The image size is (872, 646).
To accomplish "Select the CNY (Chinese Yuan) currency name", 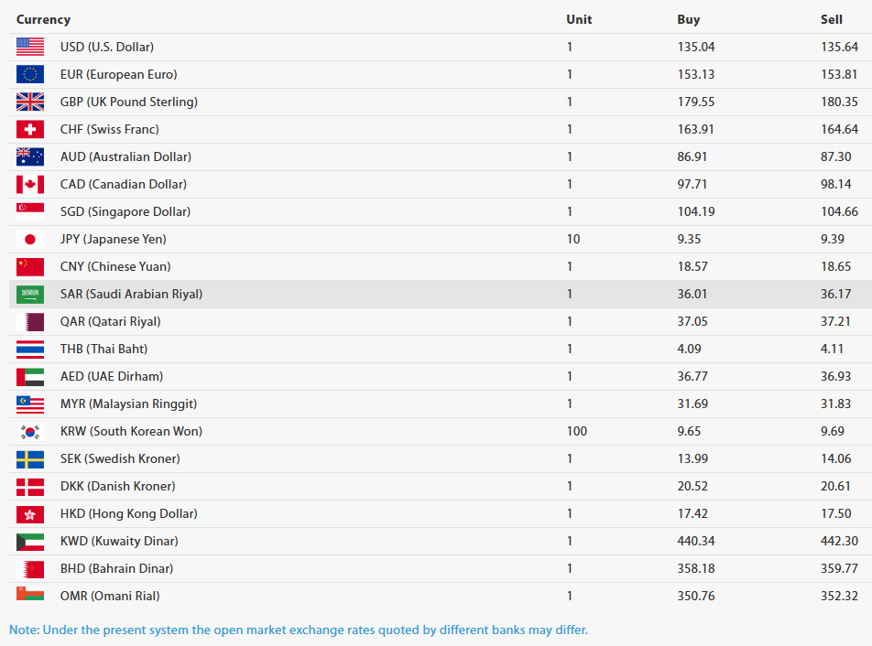I will (x=115, y=266).
